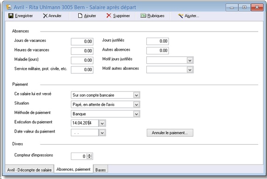Click the Date valeur du paiement field
This screenshot has width=267, height=179.
pyautogui.click(x=85, y=133)
